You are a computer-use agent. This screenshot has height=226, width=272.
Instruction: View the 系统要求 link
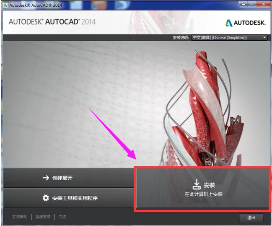43,217
